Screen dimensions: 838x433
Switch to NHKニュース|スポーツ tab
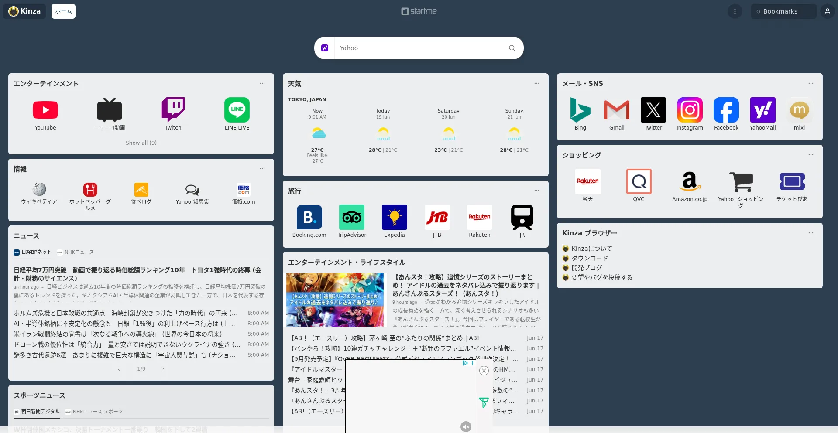pos(94,412)
